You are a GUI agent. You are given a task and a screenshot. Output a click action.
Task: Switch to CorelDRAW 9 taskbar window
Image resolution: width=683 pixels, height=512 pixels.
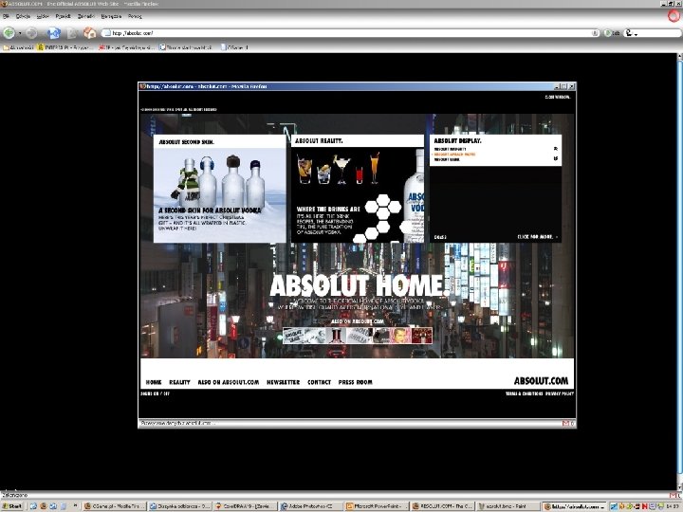click(246, 506)
